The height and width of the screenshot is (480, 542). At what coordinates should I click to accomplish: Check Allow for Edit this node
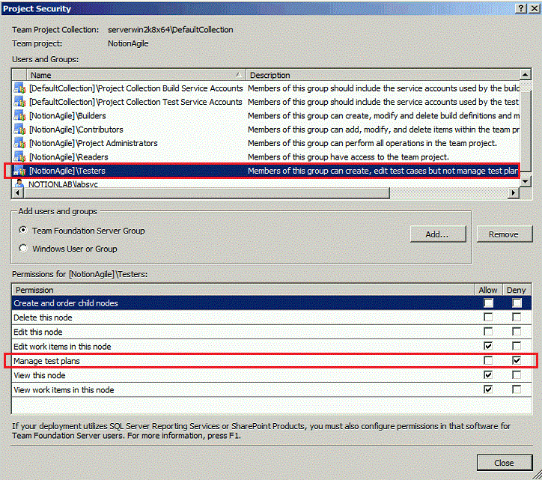point(488,332)
